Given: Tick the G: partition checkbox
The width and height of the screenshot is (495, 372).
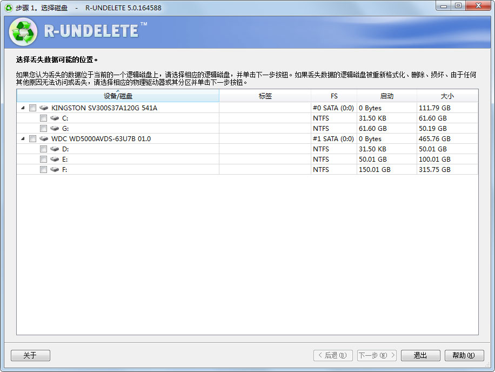Looking at the screenshot, I should tap(43, 129).
